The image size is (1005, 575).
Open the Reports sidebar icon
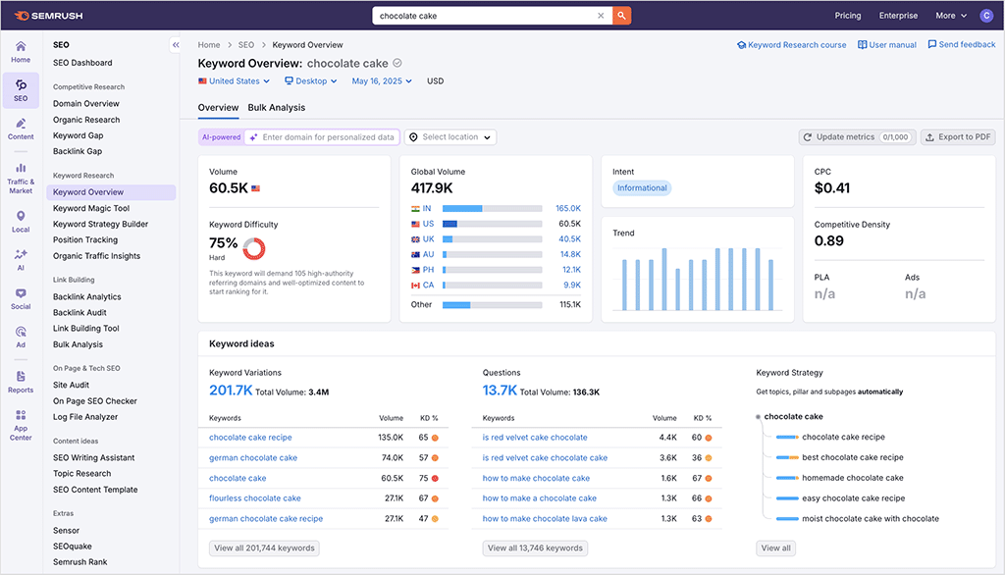tap(21, 382)
